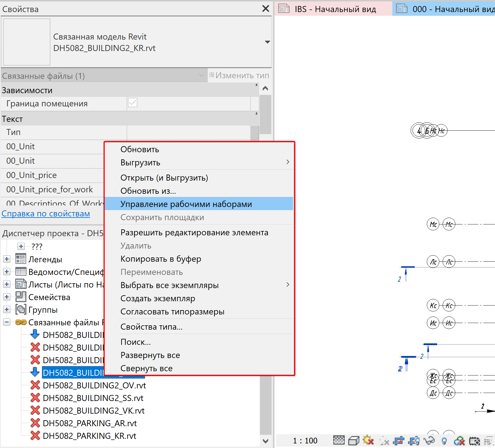Image resolution: width=495 pixels, height=448 pixels.
Task: Toggle Shadows off in view control bar
Action: point(384,441)
